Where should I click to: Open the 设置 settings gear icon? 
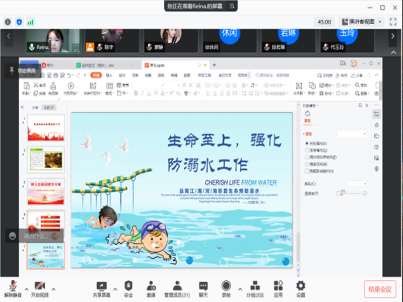tap(301, 286)
